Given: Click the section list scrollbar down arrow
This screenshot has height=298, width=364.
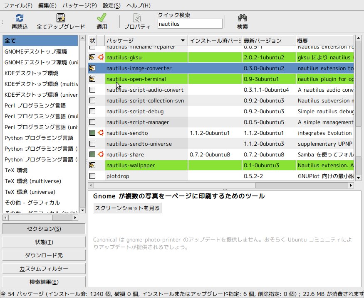Looking at the screenshot, I should (82, 210).
